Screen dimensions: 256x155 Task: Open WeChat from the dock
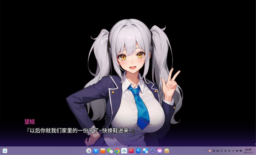tap(110, 151)
